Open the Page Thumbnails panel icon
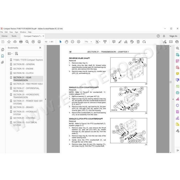Image resolution: width=180 pixels, height=180 pixels. (3, 50)
